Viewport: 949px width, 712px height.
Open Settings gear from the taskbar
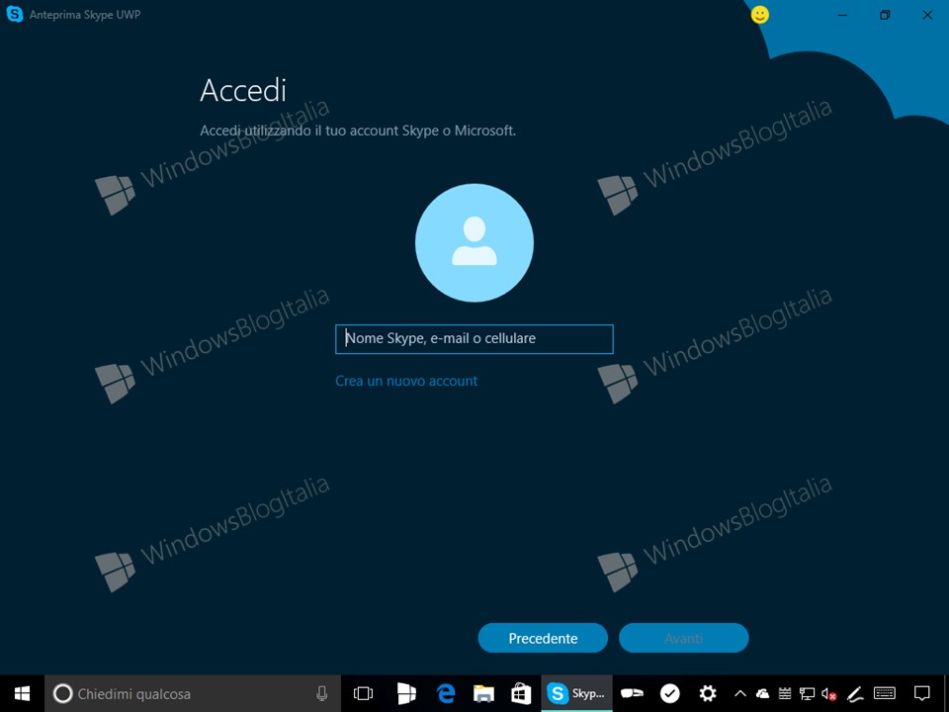click(x=707, y=693)
